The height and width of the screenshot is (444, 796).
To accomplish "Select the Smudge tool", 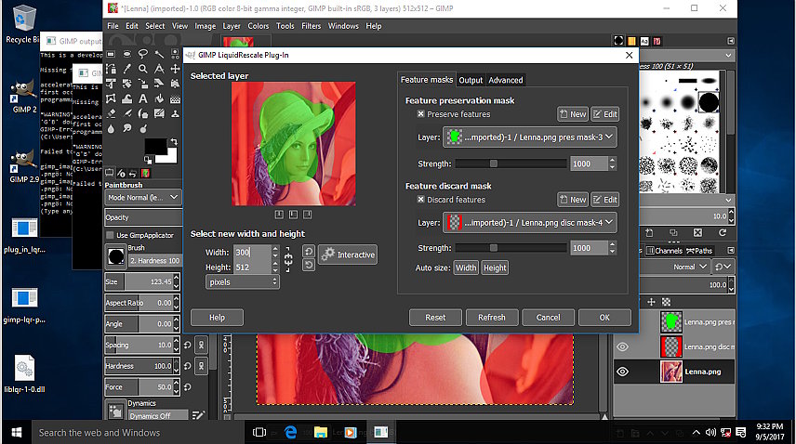I will pos(126,129).
